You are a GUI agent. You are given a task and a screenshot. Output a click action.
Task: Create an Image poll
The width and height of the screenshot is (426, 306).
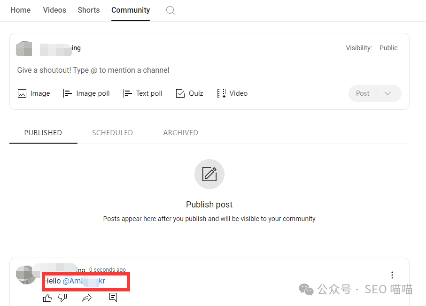pyautogui.click(x=86, y=93)
